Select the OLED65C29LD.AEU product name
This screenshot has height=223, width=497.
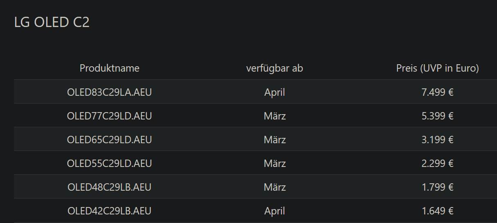[x=109, y=140]
